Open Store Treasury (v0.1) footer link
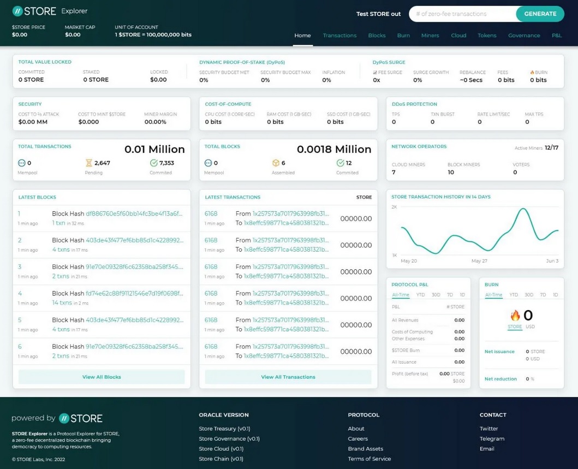This screenshot has height=469, width=578. click(224, 429)
